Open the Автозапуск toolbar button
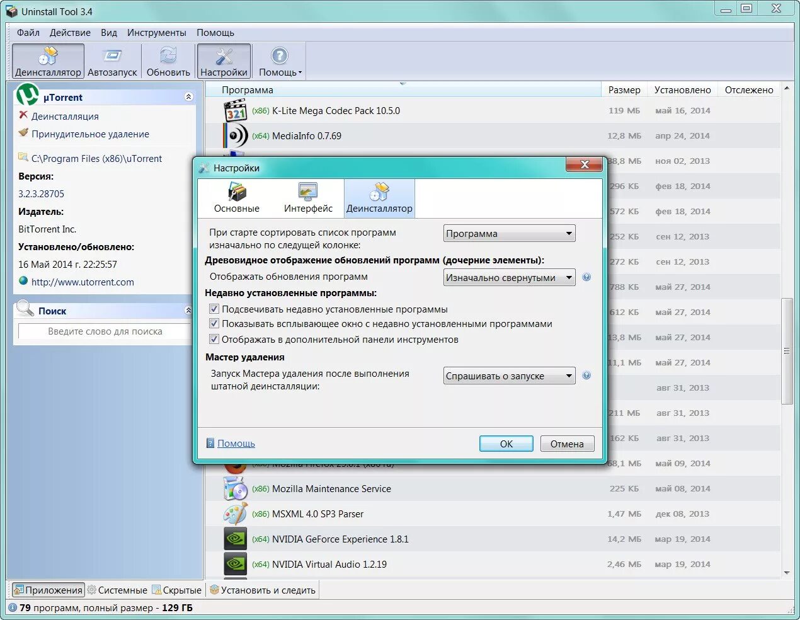 coord(112,61)
